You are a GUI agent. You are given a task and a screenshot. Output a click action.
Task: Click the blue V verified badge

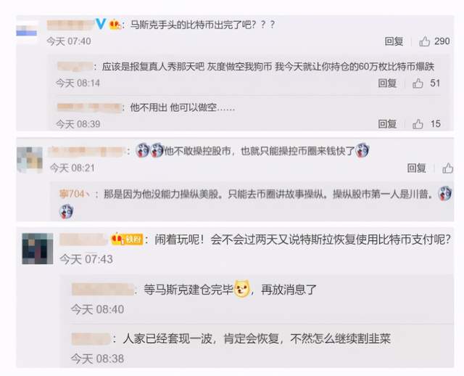coord(101,24)
